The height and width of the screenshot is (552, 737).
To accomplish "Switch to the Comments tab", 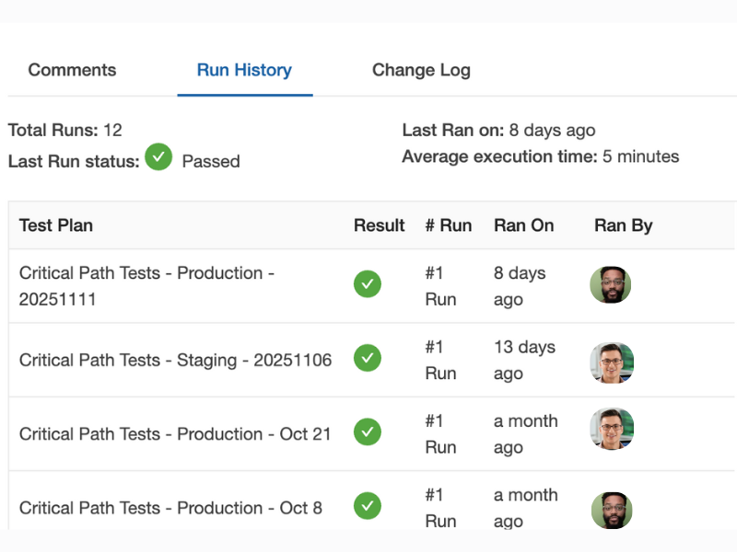I will (x=72, y=69).
